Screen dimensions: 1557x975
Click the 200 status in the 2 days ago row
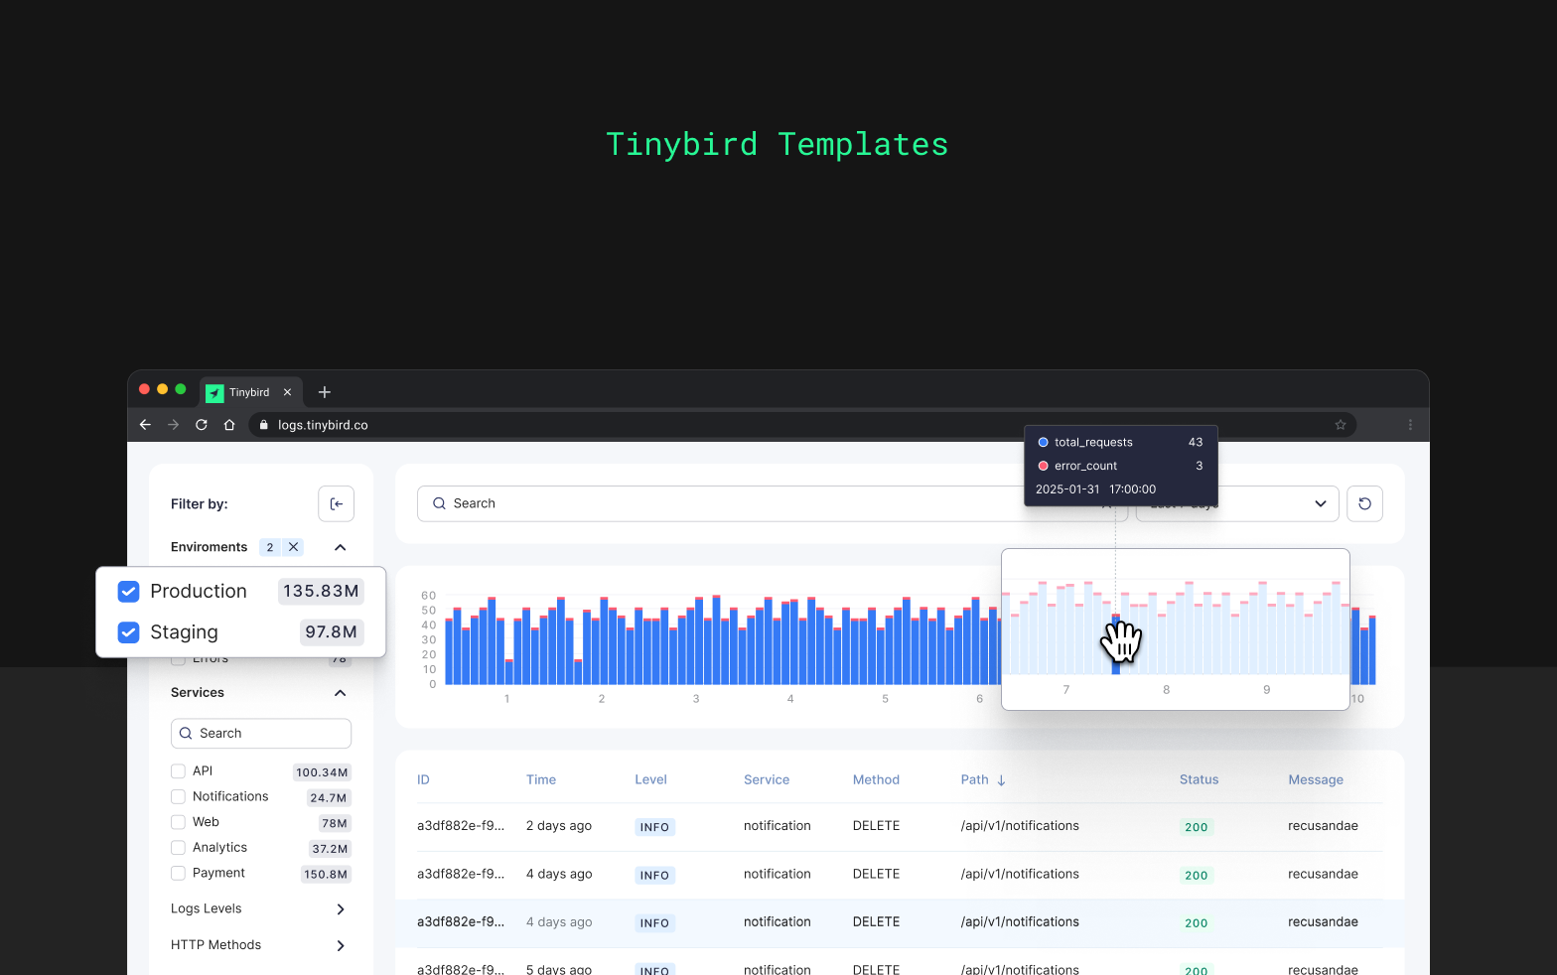point(1197,827)
